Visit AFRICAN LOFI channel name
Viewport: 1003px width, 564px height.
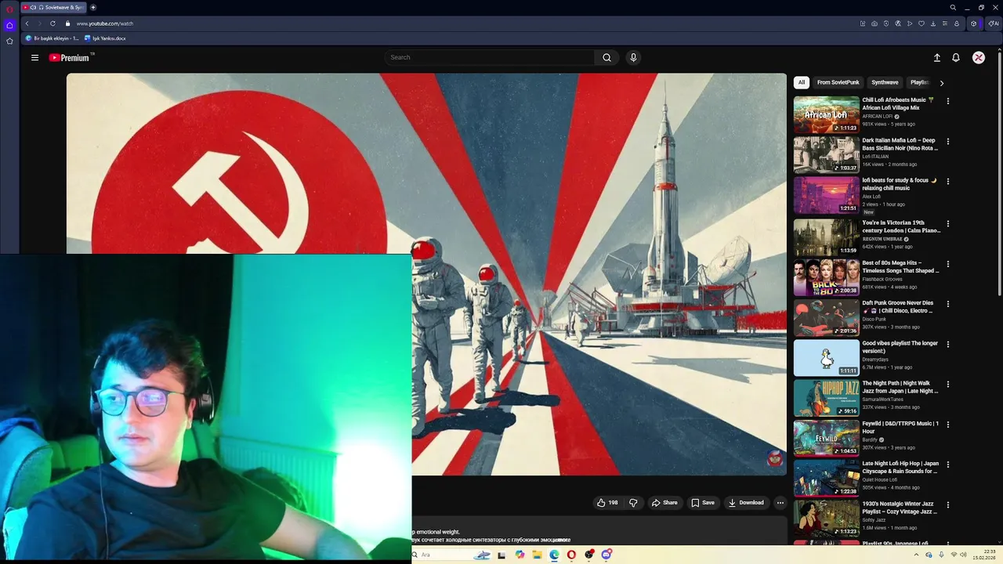(878, 116)
